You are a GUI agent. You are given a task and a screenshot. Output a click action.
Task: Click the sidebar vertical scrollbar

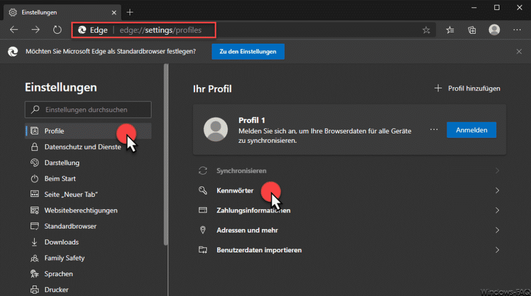[166, 154]
